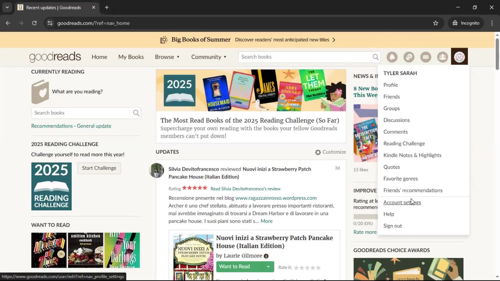The image size is (500, 281).
Task: Open the Most Read Books 2025 banner image
Action: coord(251,90)
